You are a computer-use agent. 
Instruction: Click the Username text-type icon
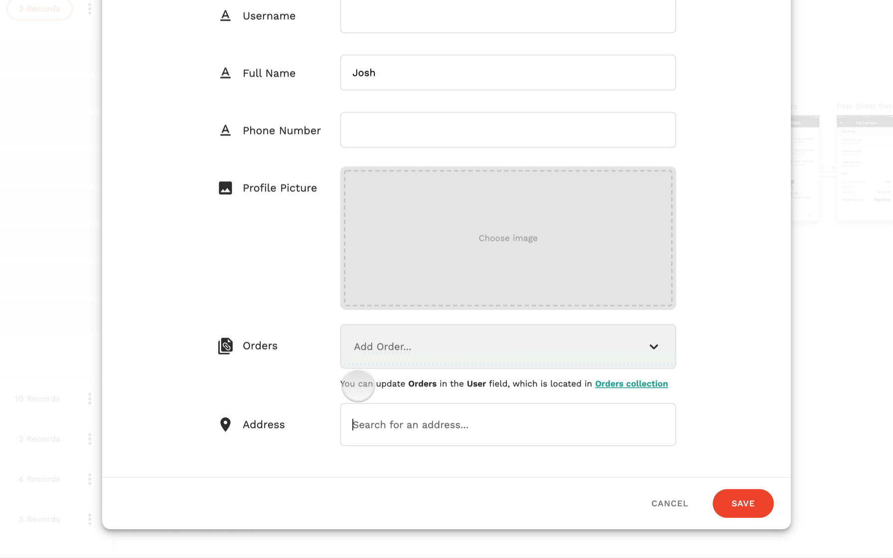tap(225, 16)
